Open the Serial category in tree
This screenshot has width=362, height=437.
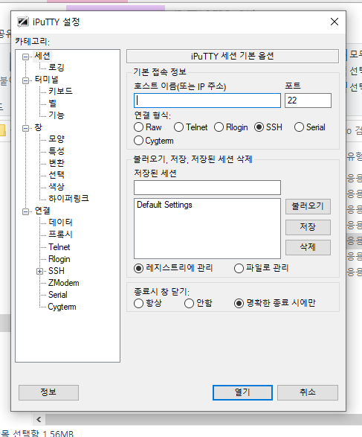pos(57,295)
